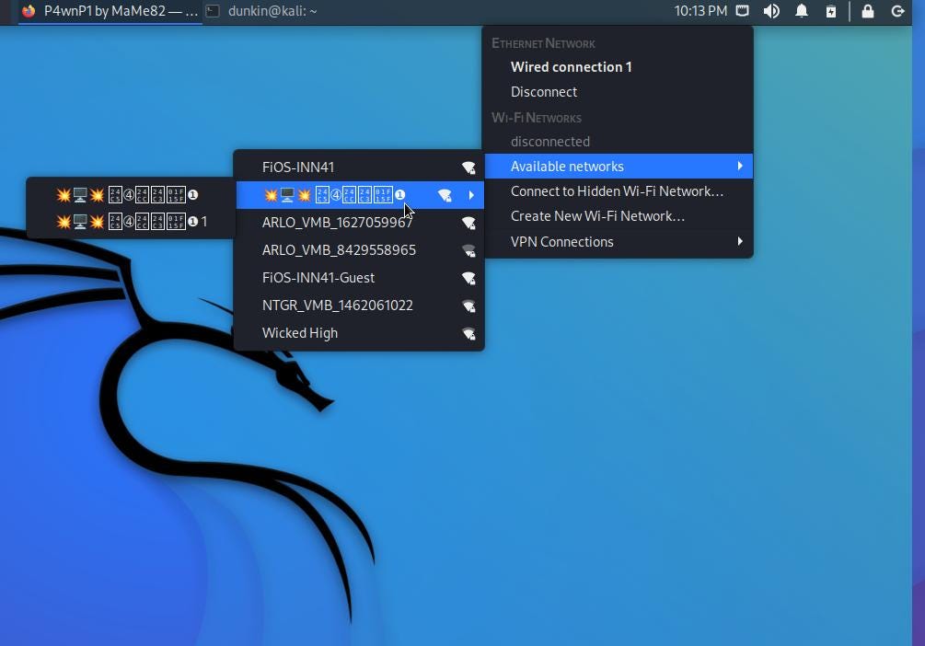Click the terminal icon in the taskbar

pyautogui.click(x=213, y=11)
